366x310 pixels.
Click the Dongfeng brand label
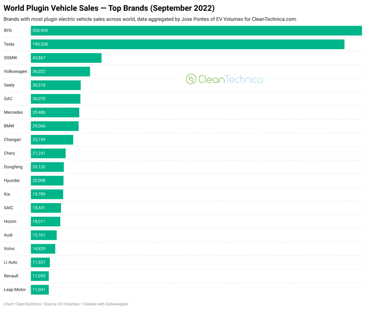(13, 167)
